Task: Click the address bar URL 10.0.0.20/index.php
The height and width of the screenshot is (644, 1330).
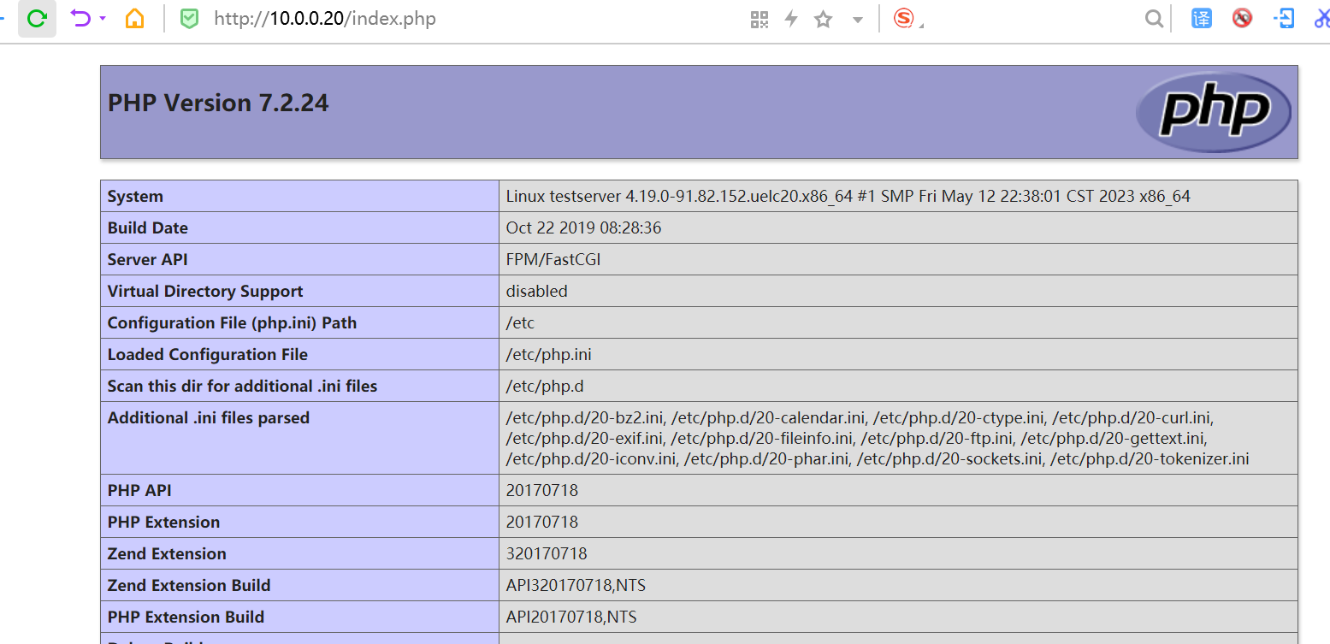Action: pyautogui.click(x=325, y=19)
